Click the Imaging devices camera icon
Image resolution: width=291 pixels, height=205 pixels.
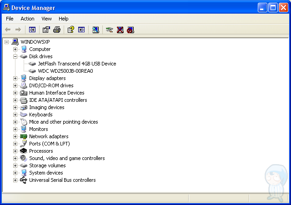point(24,107)
